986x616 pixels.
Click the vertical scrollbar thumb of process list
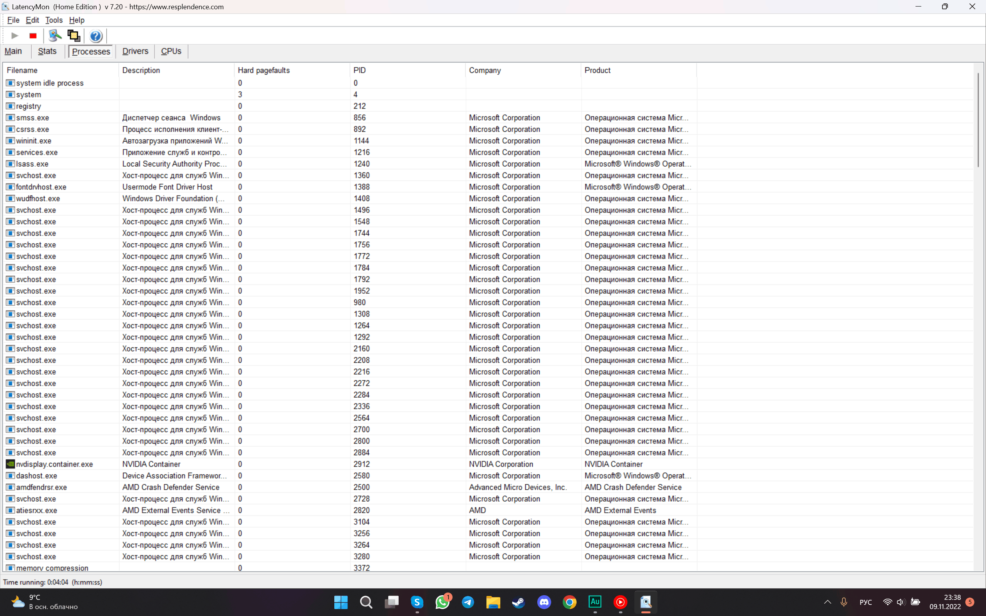(x=978, y=120)
